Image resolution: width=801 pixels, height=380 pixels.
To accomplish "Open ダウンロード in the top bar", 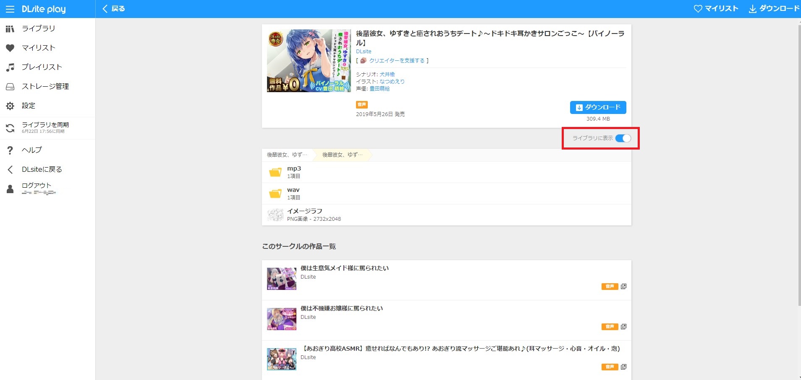I will 774,9.
